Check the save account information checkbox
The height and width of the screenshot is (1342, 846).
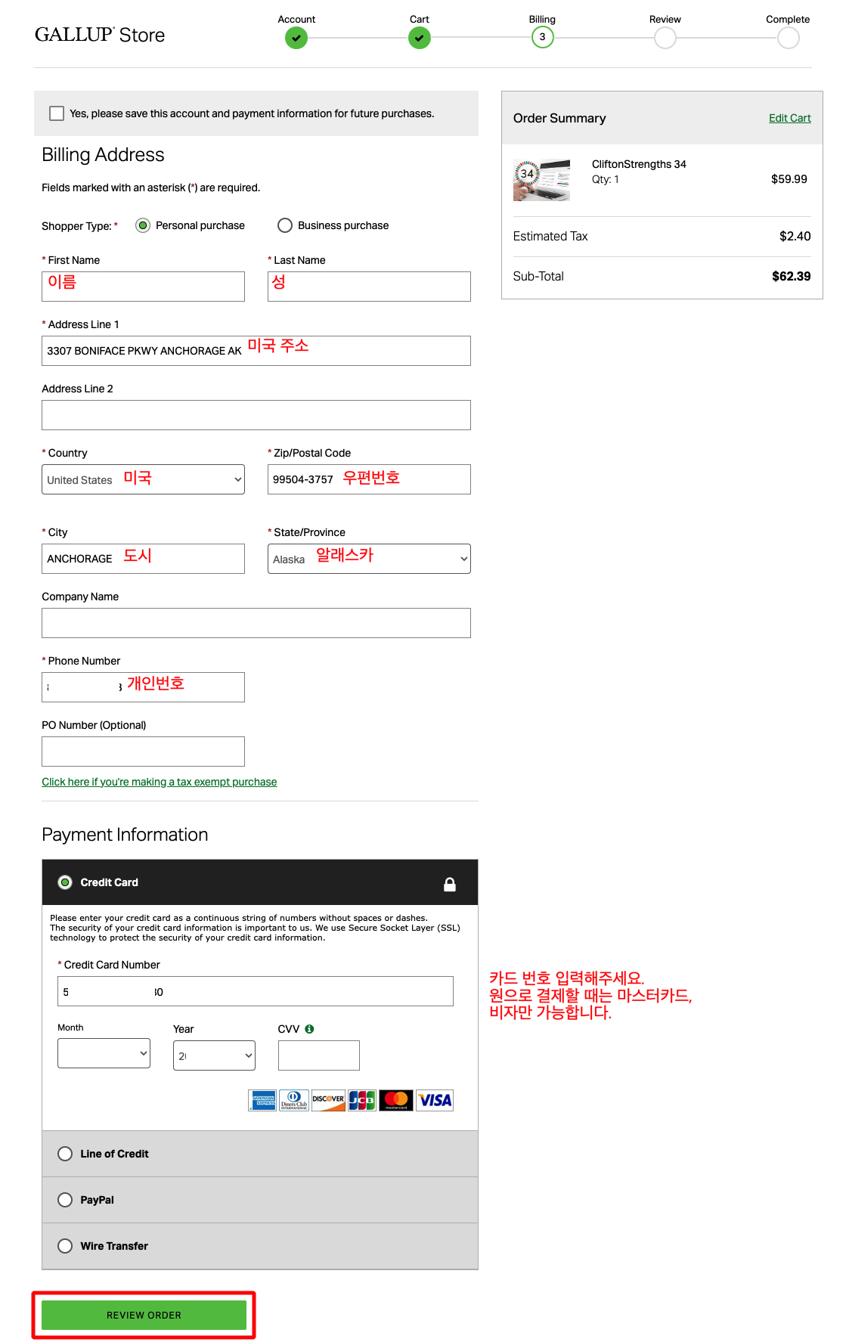pyautogui.click(x=57, y=113)
